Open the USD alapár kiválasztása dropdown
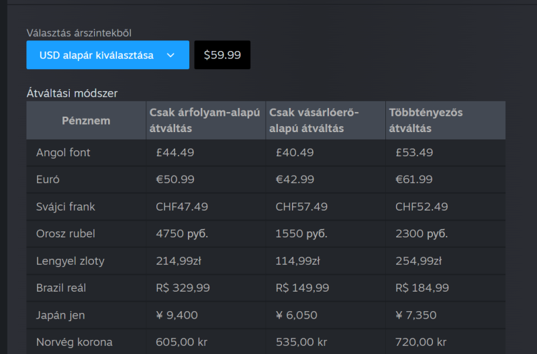Screen dimensions: 537x354 click(x=97, y=55)
